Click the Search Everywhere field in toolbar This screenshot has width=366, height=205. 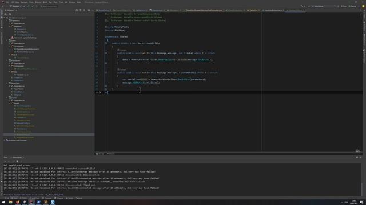tap(49, 6)
